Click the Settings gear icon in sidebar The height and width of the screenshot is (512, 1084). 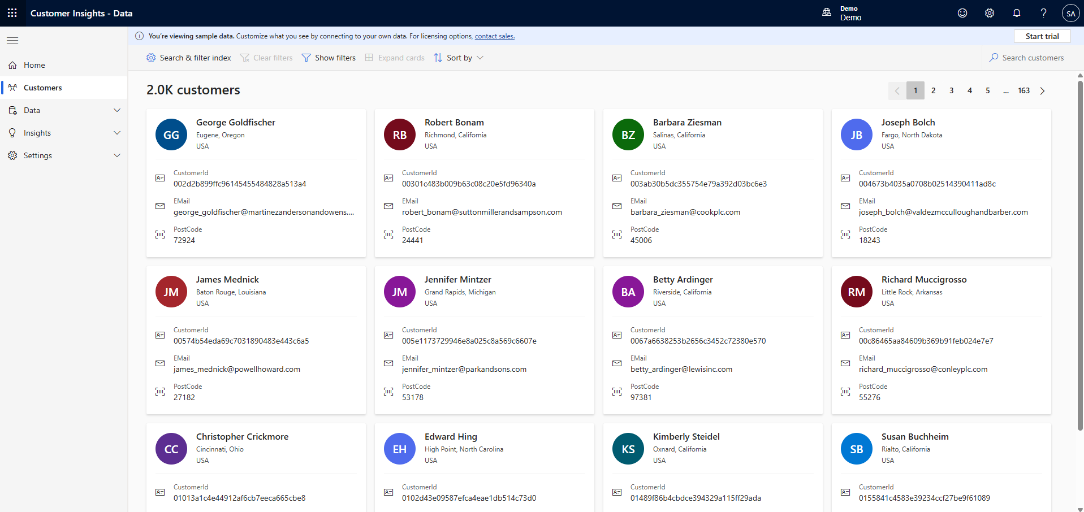click(x=12, y=155)
